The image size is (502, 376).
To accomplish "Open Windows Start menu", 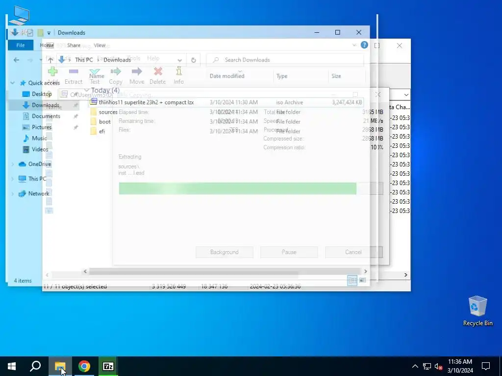I will [x=12, y=366].
